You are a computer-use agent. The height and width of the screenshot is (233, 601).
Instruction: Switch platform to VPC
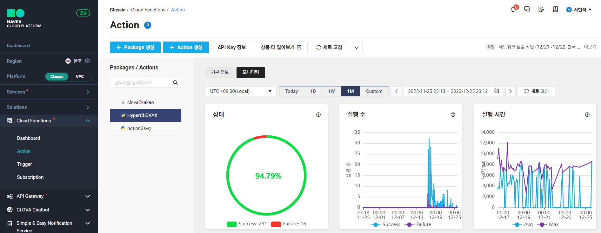pyautogui.click(x=80, y=76)
